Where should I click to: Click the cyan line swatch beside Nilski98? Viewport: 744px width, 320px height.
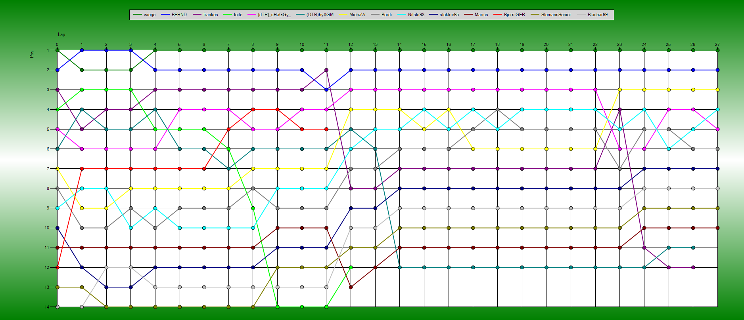[401, 15]
